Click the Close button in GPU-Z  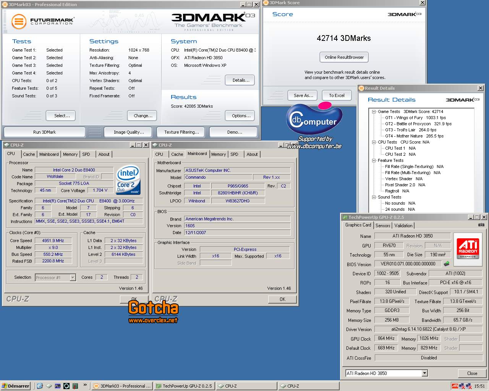click(x=472, y=373)
